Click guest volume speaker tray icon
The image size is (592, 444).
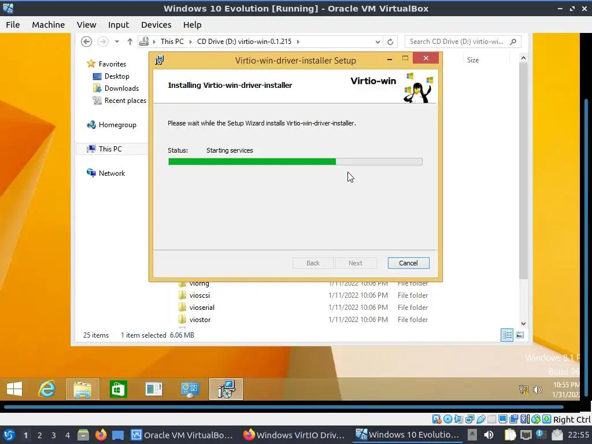coord(537,389)
